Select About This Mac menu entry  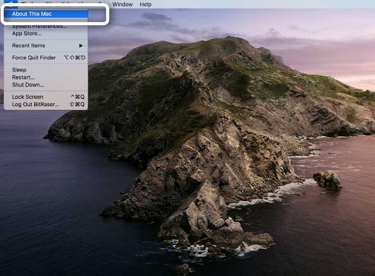[x=46, y=14]
